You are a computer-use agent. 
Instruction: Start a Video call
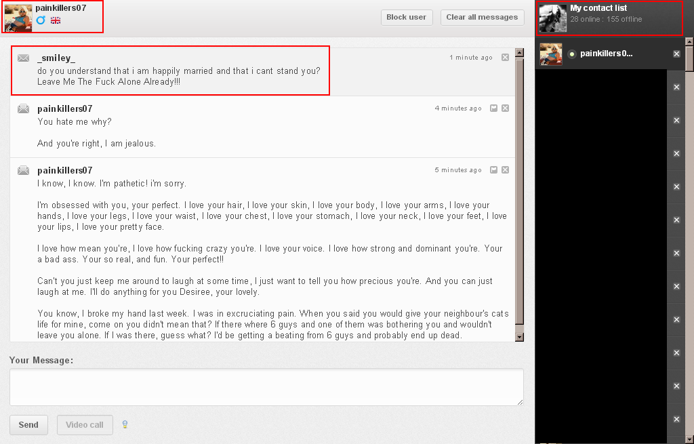point(85,425)
